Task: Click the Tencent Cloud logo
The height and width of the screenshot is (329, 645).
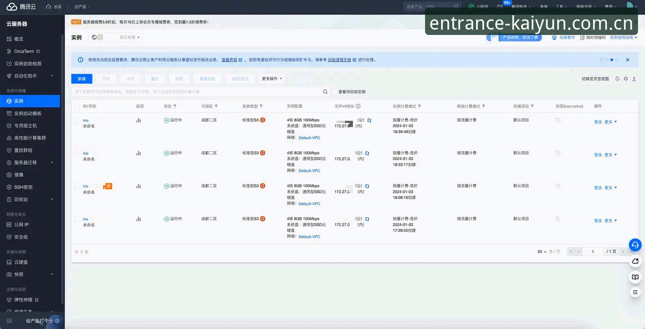Action: (x=21, y=7)
